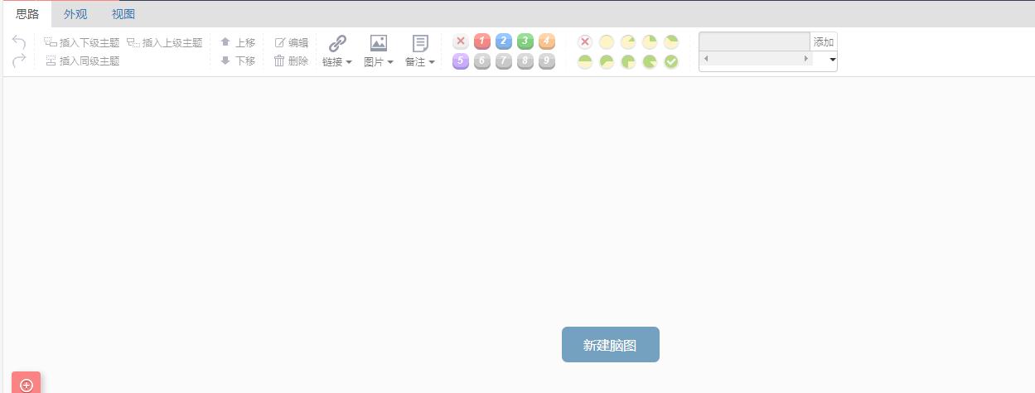This screenshot has width=1035, height=393.
Task: Click the undo arrow icon
Action: pos(19,42)
